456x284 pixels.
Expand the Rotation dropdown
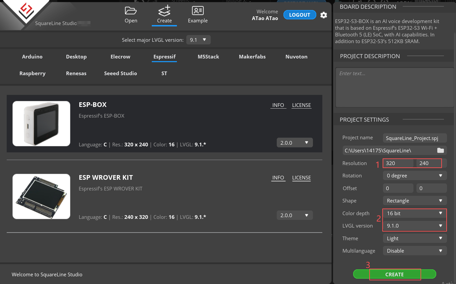tap(415, 176)
